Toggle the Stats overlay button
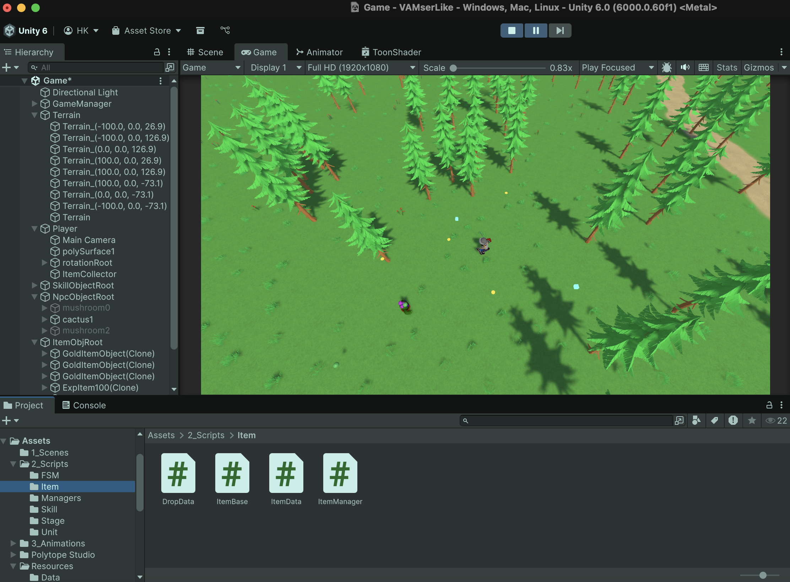The height and width of the screenshot is (582, 790). [x=726, y=67]
